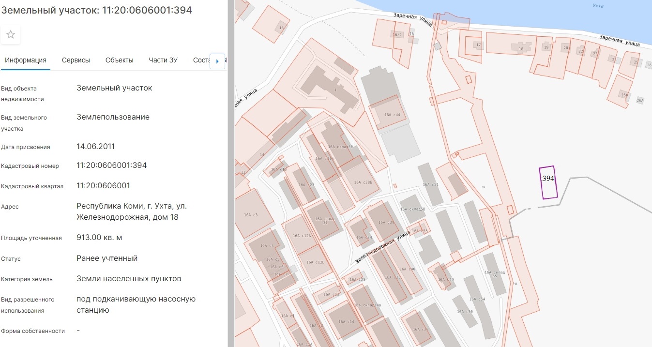This screenshot has height=347, width=652.
Task: Click building 25A near the river
Action: 623,95
